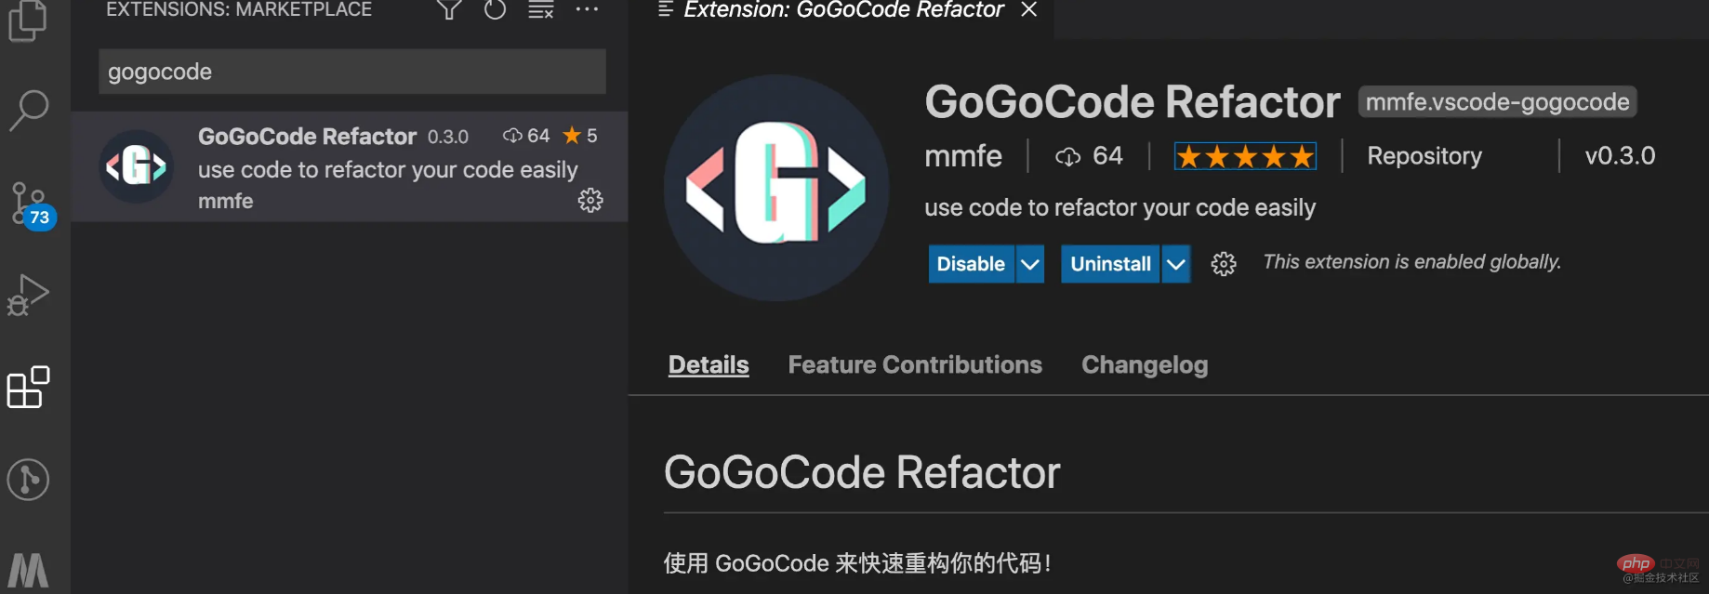1709x594 pixels.
Task: Click the mmfe.vscode-gogocode identifier badge
Action: tap(1497, 101)
